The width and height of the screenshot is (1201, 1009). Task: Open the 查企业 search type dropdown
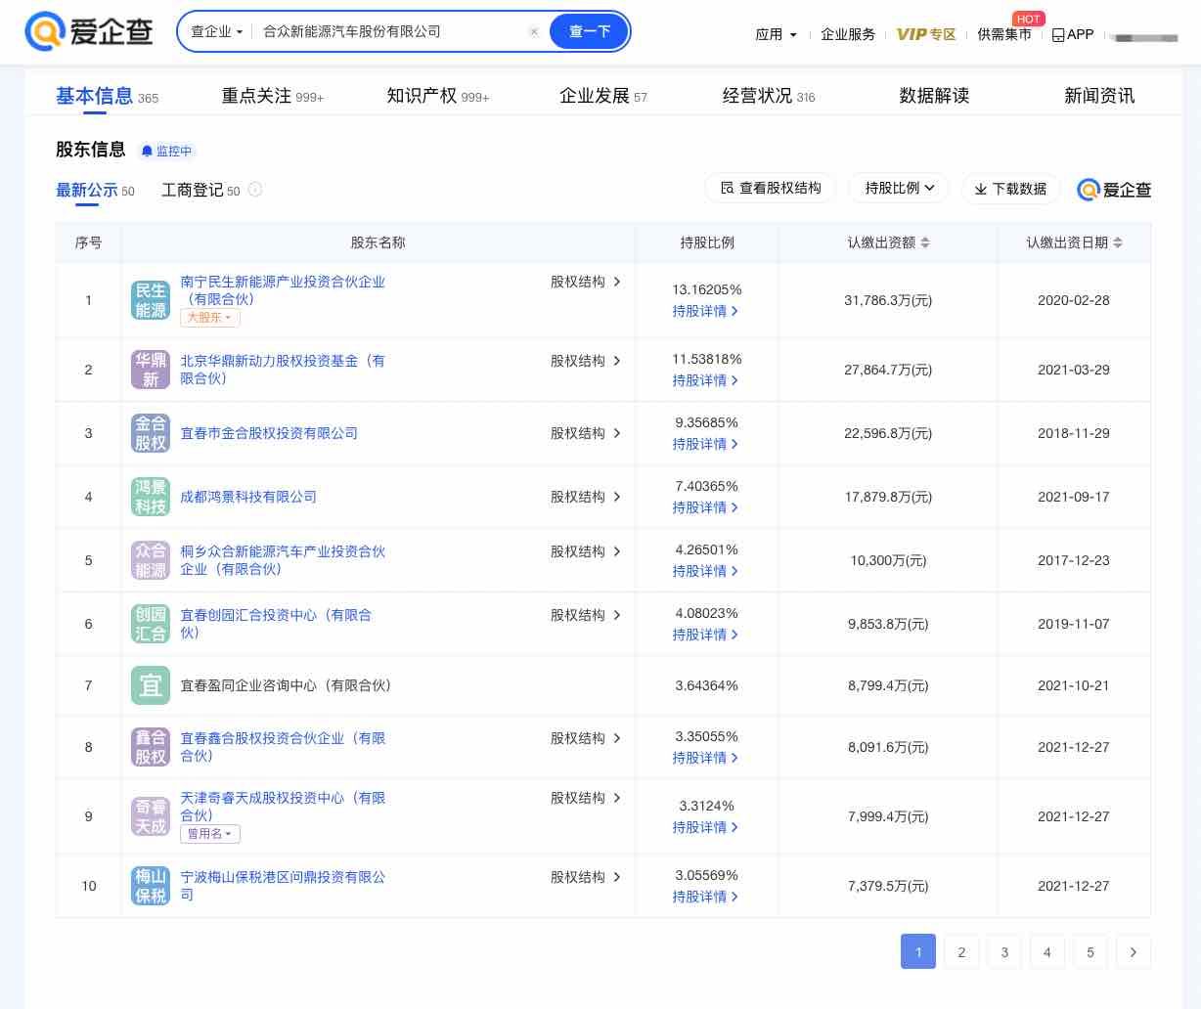[x=216, y=31]
